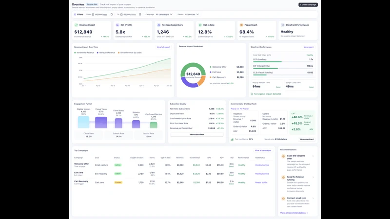Open the All campaigns dropdown
390x219 pixels.
(164, 15)
